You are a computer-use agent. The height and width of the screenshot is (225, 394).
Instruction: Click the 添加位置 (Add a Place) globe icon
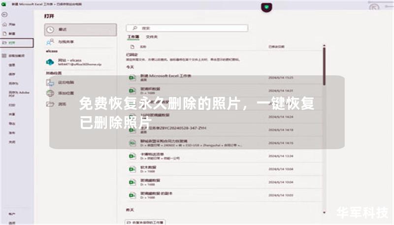click(50, 93)
